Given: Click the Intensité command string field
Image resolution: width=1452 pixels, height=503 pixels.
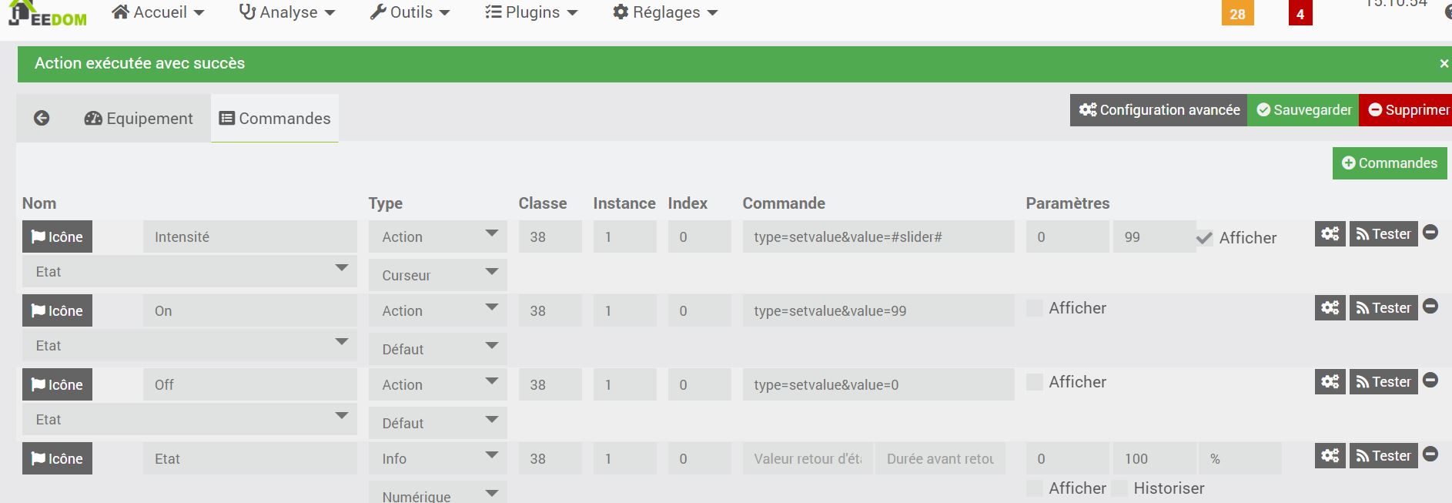Looking at the screenshot, I should [x=878, y=236].
